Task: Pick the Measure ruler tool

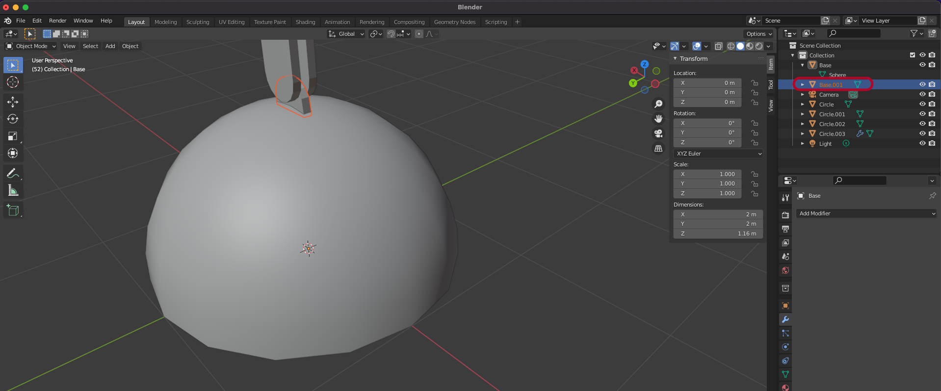Action: coord(13,190)
